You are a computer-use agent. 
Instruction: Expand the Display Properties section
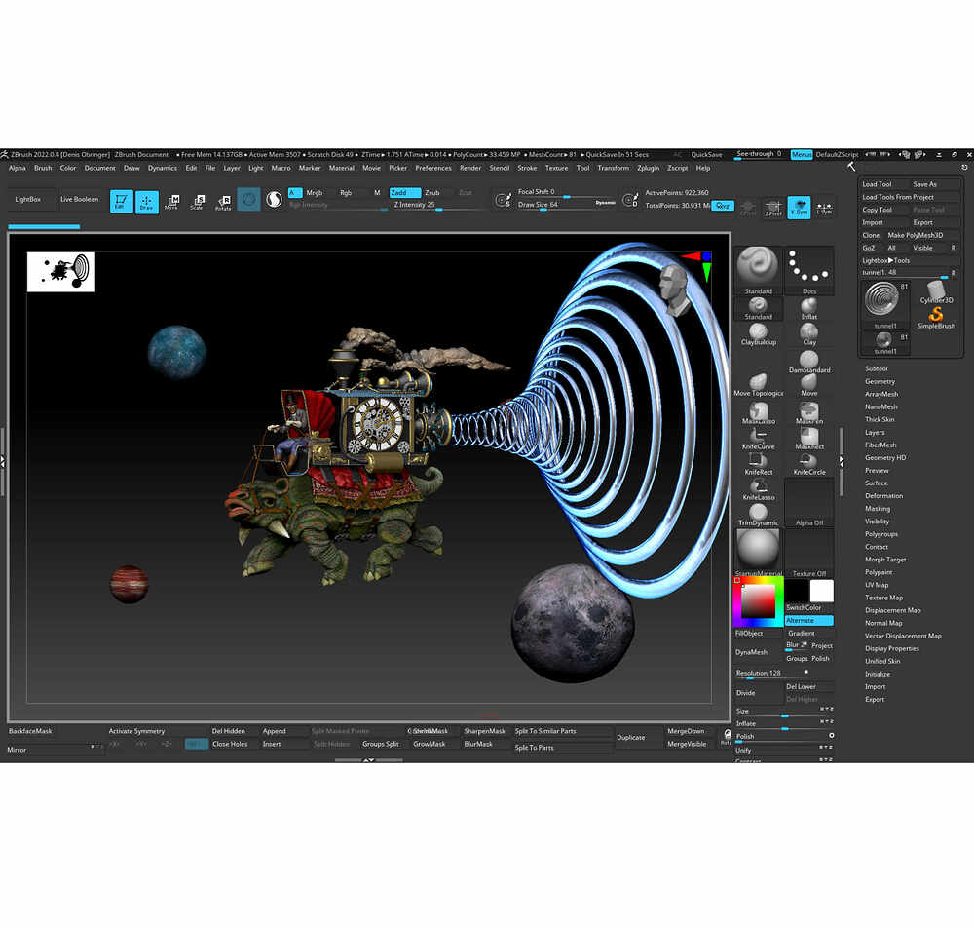point(892,648)
